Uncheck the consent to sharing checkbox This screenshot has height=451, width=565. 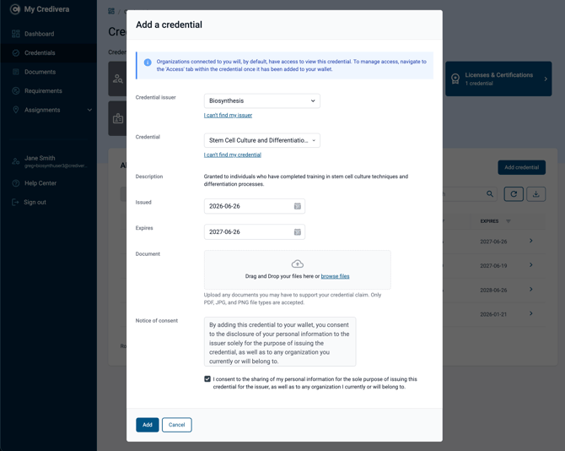(x=207, y=379)
